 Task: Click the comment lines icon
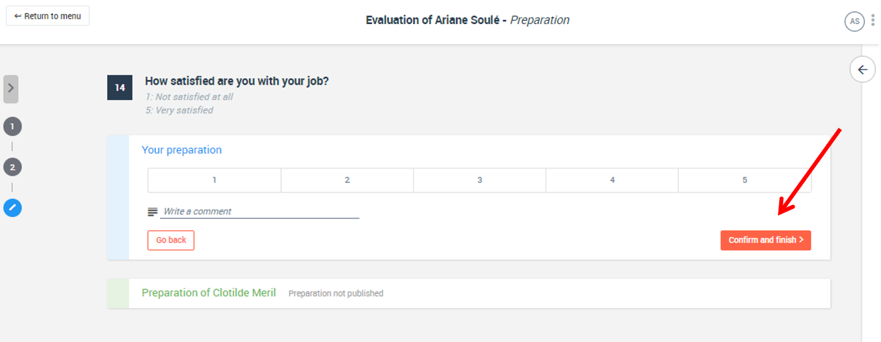(x=153, y=212)
